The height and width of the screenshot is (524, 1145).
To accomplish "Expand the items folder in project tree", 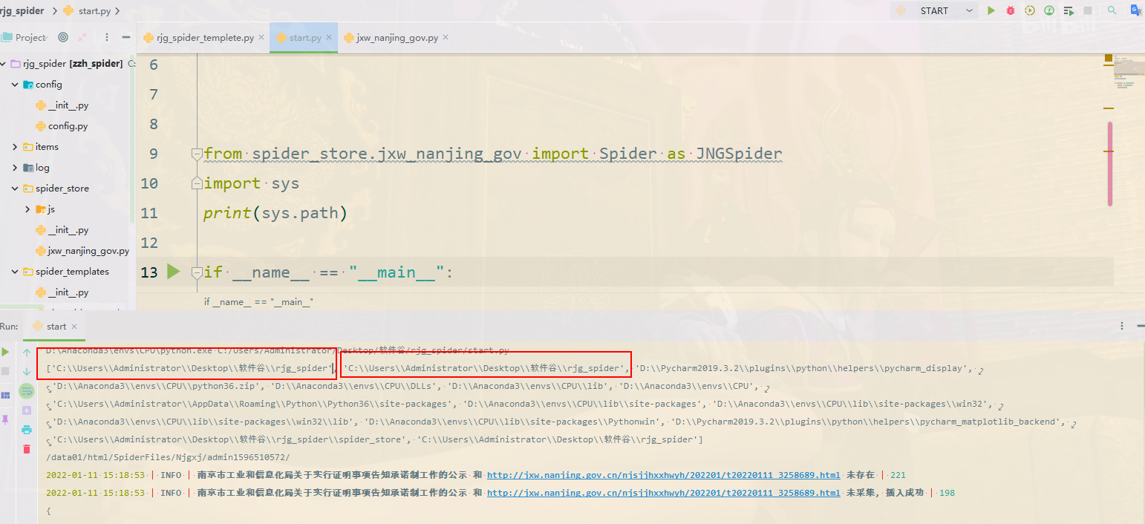I will [15, 147].
